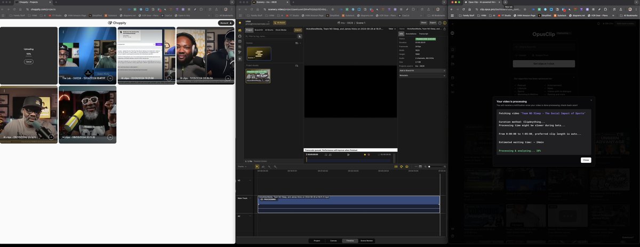This screenshot has width=640, height=247.
Task: Switch to the AI Shorts tab
Action: pyautogui.click(x=269, y=30)
